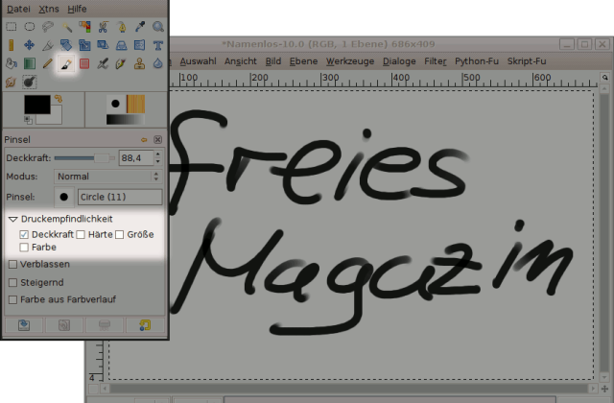Select the Pencil tool

coord(48,63)
